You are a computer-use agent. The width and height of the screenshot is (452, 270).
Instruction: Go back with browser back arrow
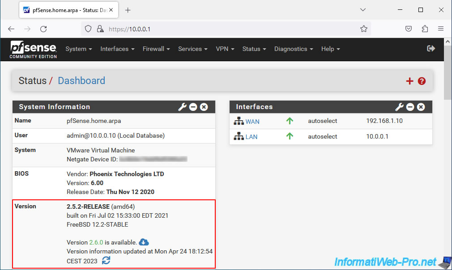coord(11,29)
